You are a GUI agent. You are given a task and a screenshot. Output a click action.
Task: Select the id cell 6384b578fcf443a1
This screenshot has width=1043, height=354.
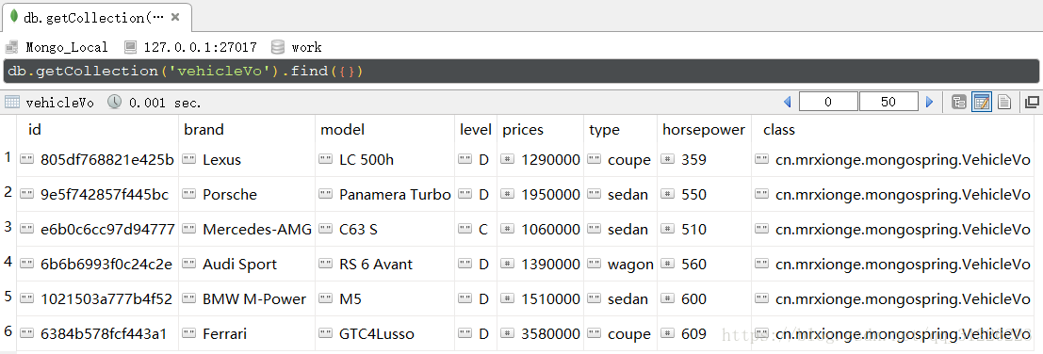click(x=98, y=333)
